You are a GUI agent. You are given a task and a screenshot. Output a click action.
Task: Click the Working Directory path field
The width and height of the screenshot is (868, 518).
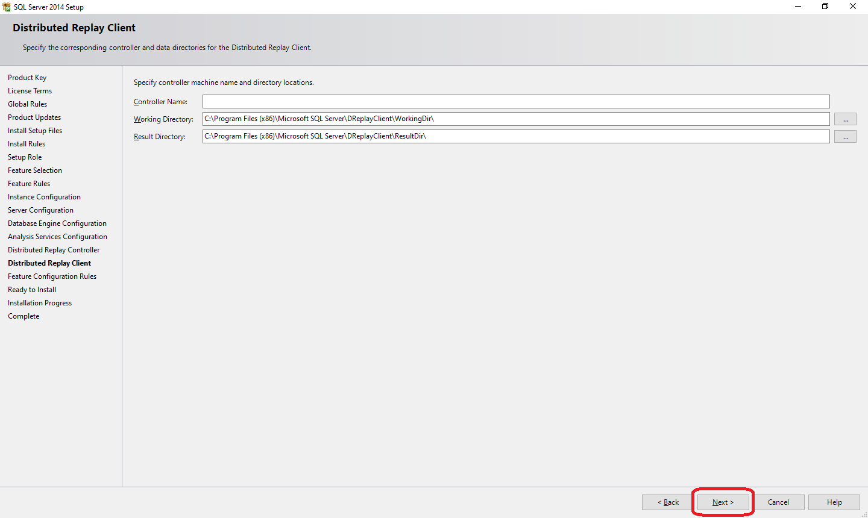[516, 119]
